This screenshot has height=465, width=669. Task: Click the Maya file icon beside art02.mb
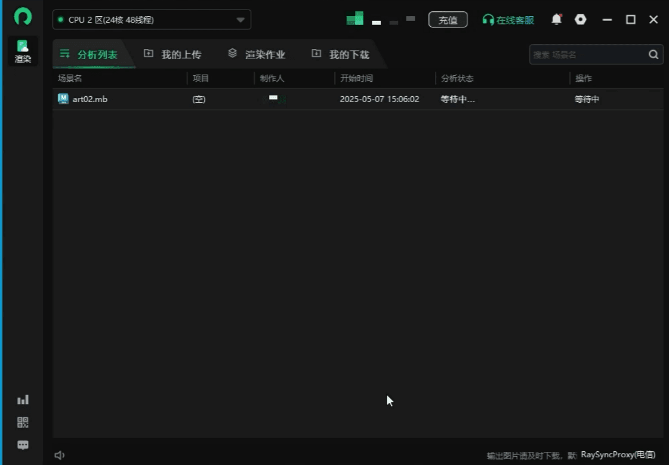63,98
